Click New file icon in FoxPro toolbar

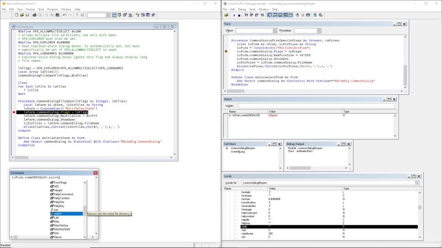[x=17, y=15]
